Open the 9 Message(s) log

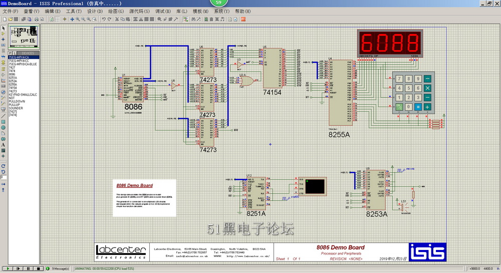pyautogui.click(x=60, y=268)
